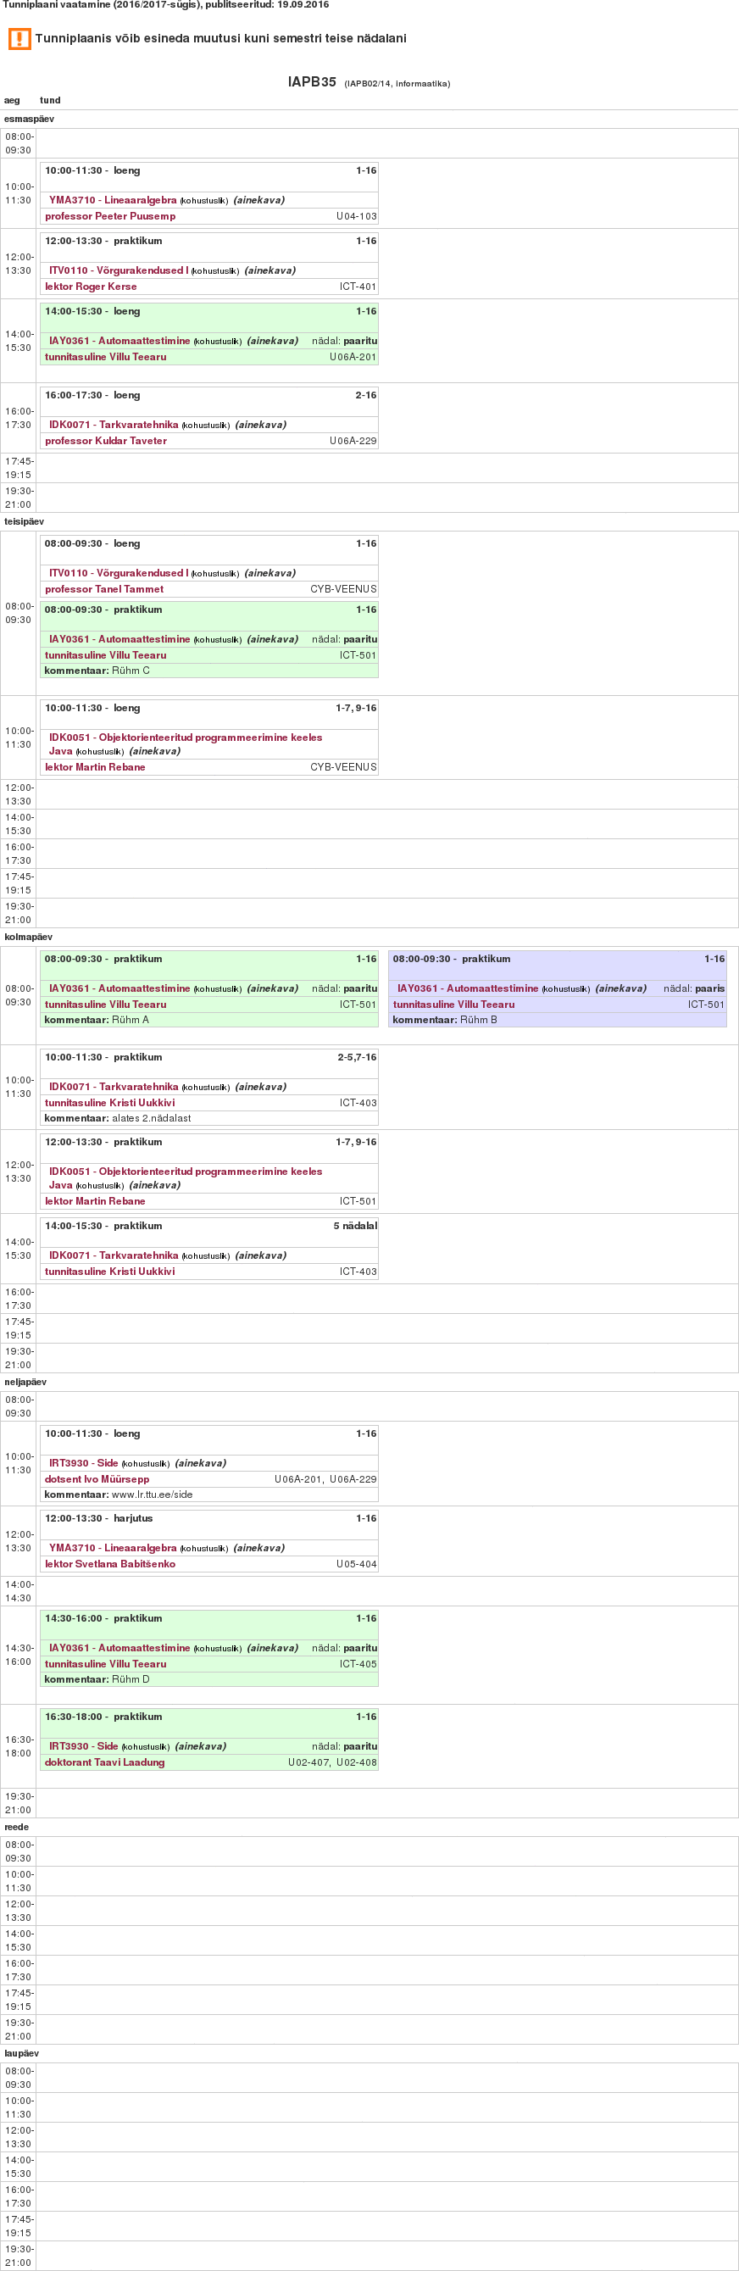This screenshot has width=739, height=2271.
Task: Open IDK0071 Tarkvaratehnika in Monday lecture
Action: pos(114,425)
